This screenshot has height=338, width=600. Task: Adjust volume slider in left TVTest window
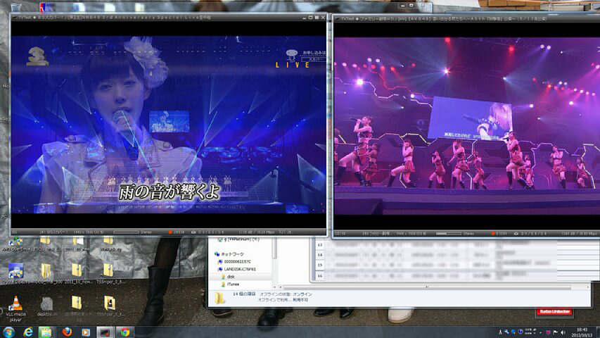[x=125, y=232]
